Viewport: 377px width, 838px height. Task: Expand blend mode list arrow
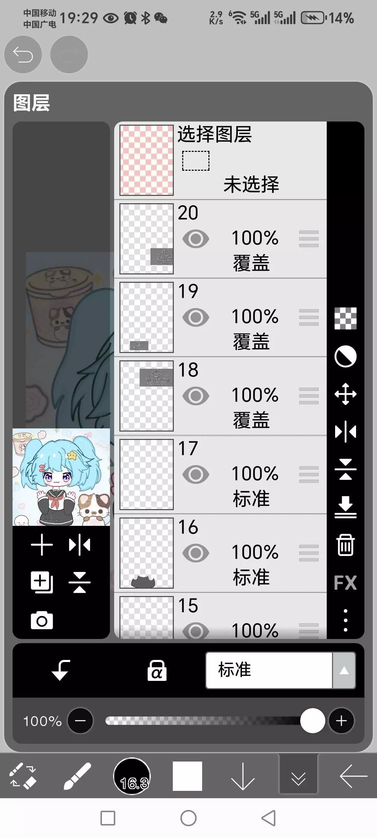point(344,670)
